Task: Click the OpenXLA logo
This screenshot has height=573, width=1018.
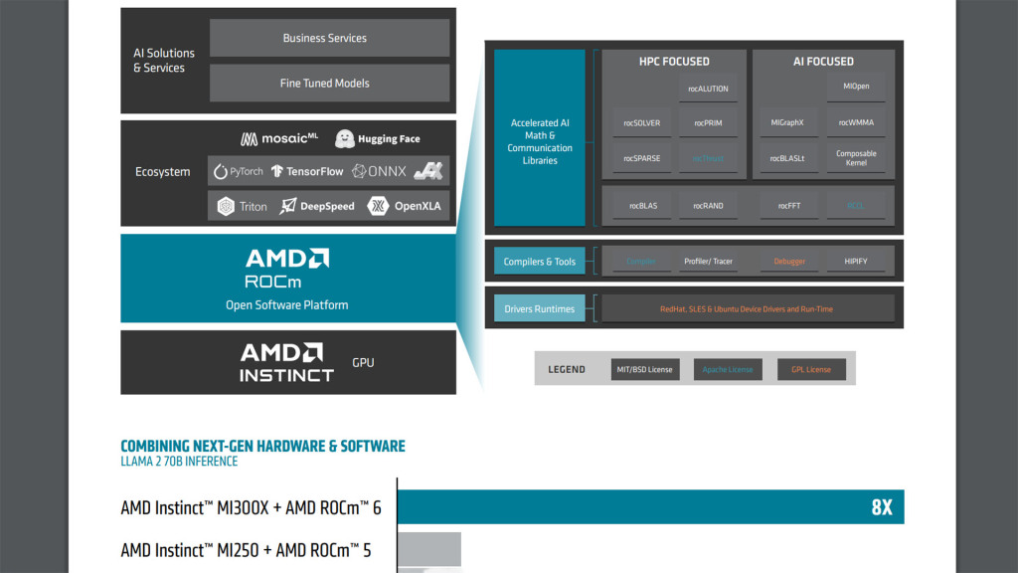Action: tap(404, 206)
